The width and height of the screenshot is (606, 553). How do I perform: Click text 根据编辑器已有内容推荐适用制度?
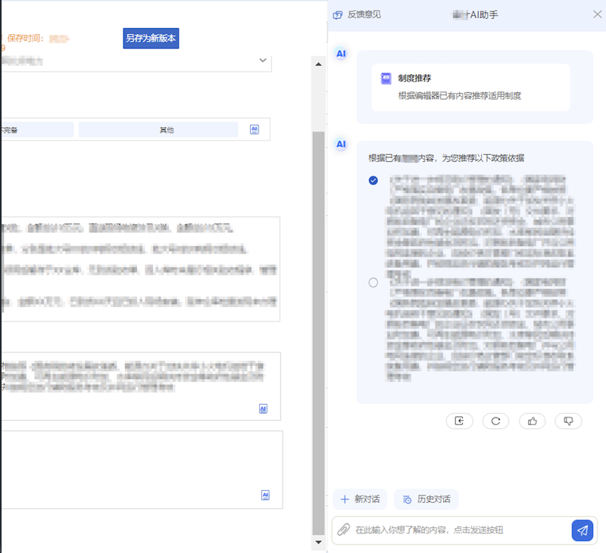(460, 96)
